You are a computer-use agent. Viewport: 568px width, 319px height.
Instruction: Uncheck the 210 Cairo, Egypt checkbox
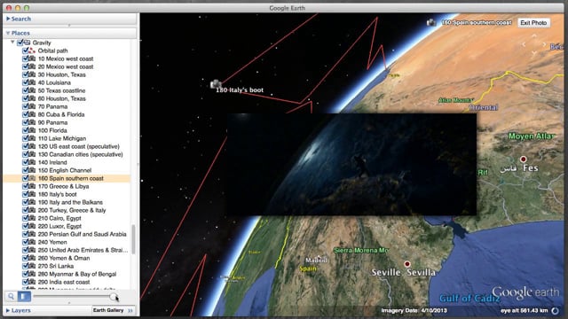(x=26, y=218)
